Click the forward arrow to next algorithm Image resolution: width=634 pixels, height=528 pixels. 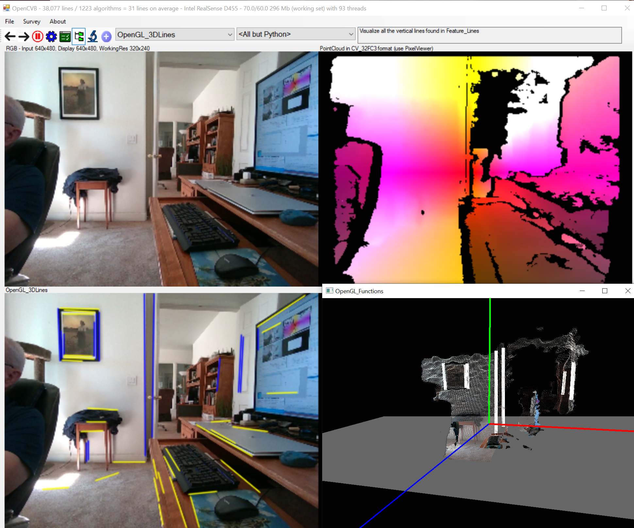(24, 36)
